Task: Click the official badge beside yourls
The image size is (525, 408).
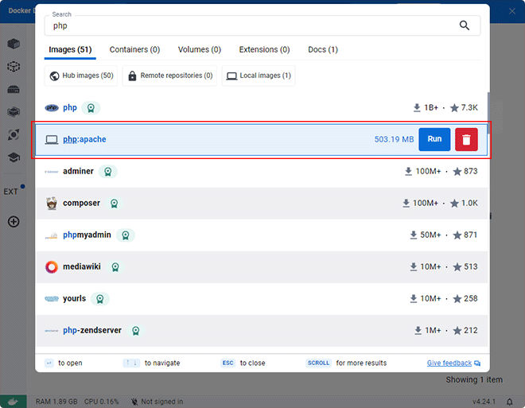Action: tap(99, 298)
